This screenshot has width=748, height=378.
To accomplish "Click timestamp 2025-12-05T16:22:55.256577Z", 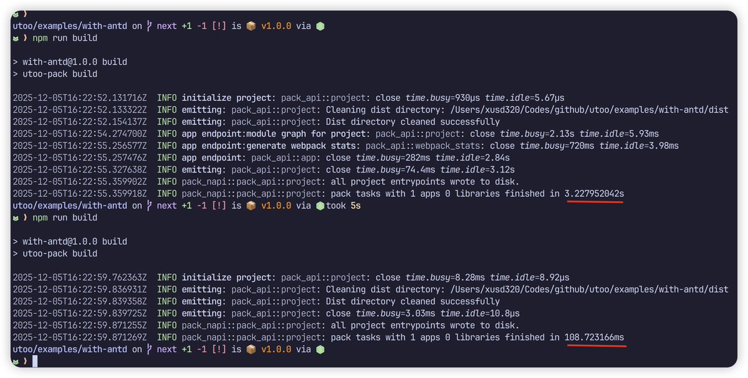I will tap(80, 146).
